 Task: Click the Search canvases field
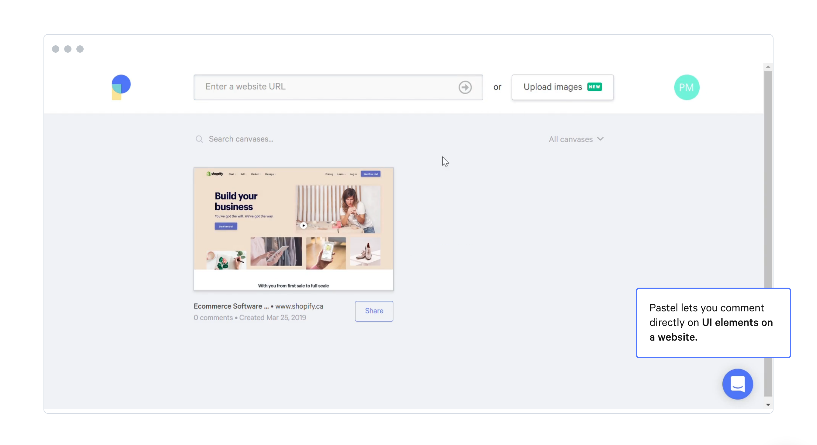point(241,139)
